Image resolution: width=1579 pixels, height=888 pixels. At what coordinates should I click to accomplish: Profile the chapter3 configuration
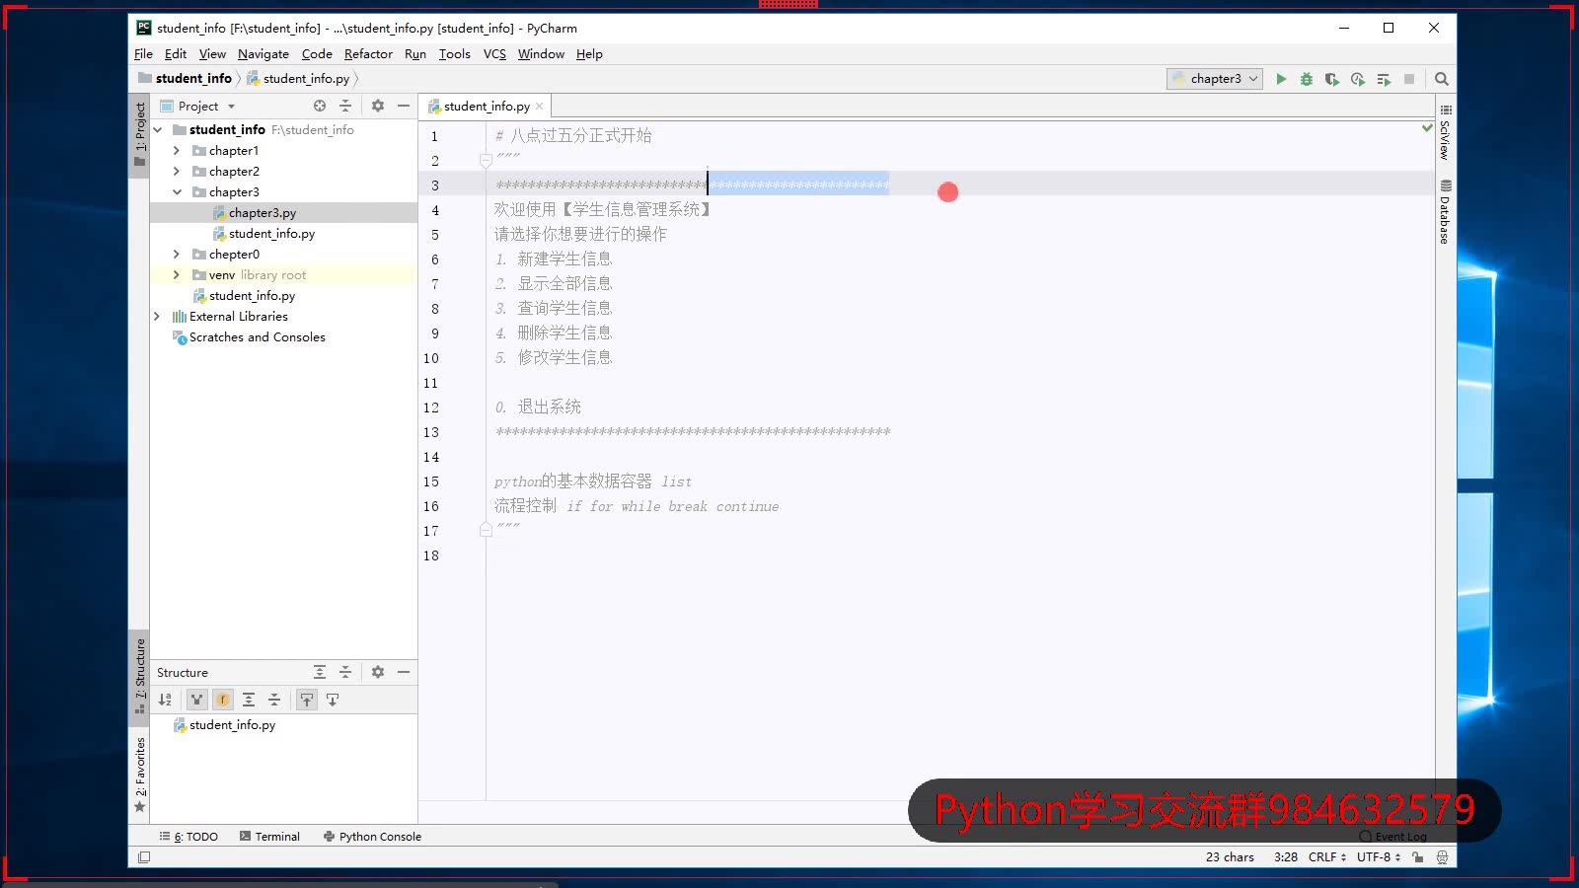pyautogui.click(x=1358, y=79)
